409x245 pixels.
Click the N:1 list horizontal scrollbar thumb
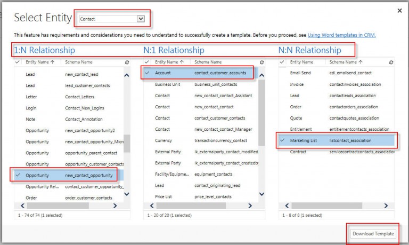point(191,206)
